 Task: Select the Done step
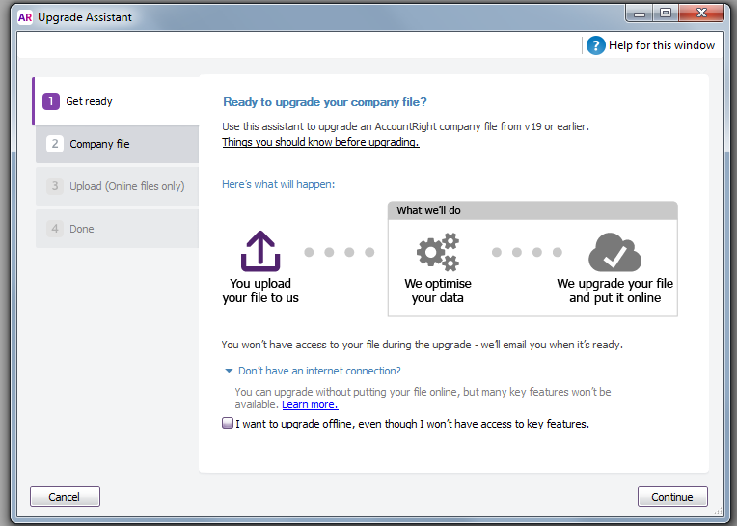[x=118, y=229]
